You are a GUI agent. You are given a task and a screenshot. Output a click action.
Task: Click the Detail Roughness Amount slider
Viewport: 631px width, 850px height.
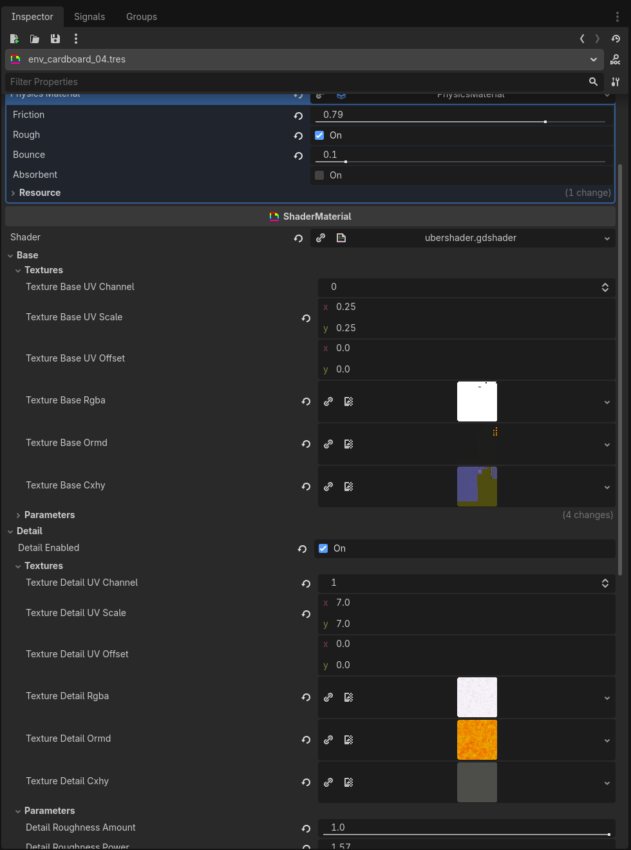click(467, 828)
